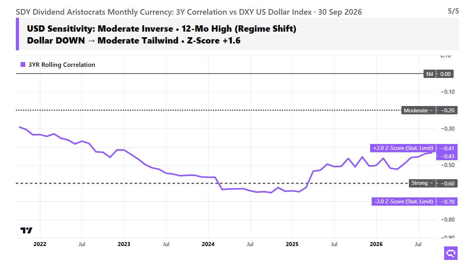Click the 2024 time axis label
475x267 pixels.
[208, 244]
